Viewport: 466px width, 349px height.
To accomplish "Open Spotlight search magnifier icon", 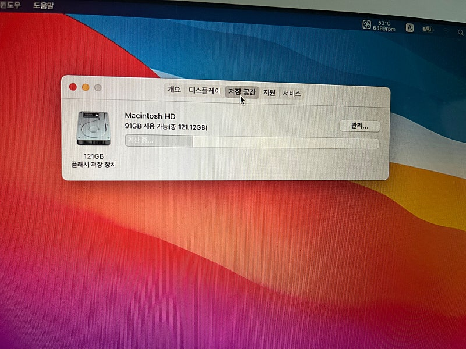I will [x=462, y=30].
